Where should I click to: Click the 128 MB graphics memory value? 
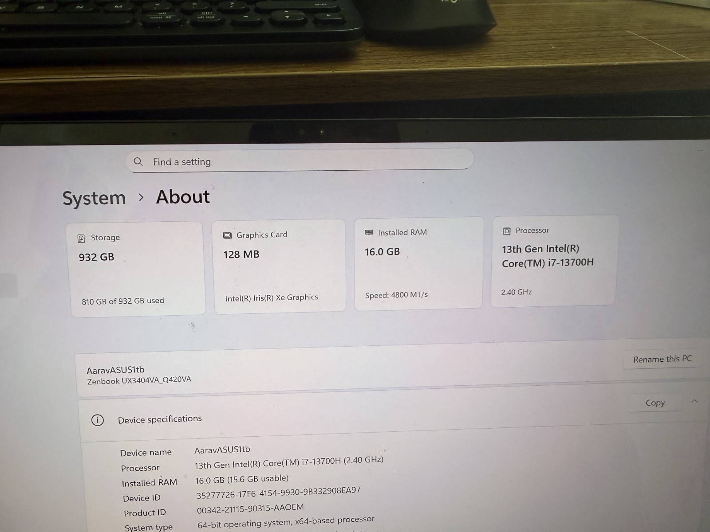tap(241, 254)
